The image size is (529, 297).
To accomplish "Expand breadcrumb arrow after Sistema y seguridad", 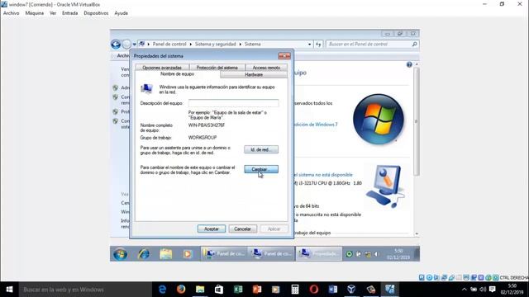I will [241, 44].
